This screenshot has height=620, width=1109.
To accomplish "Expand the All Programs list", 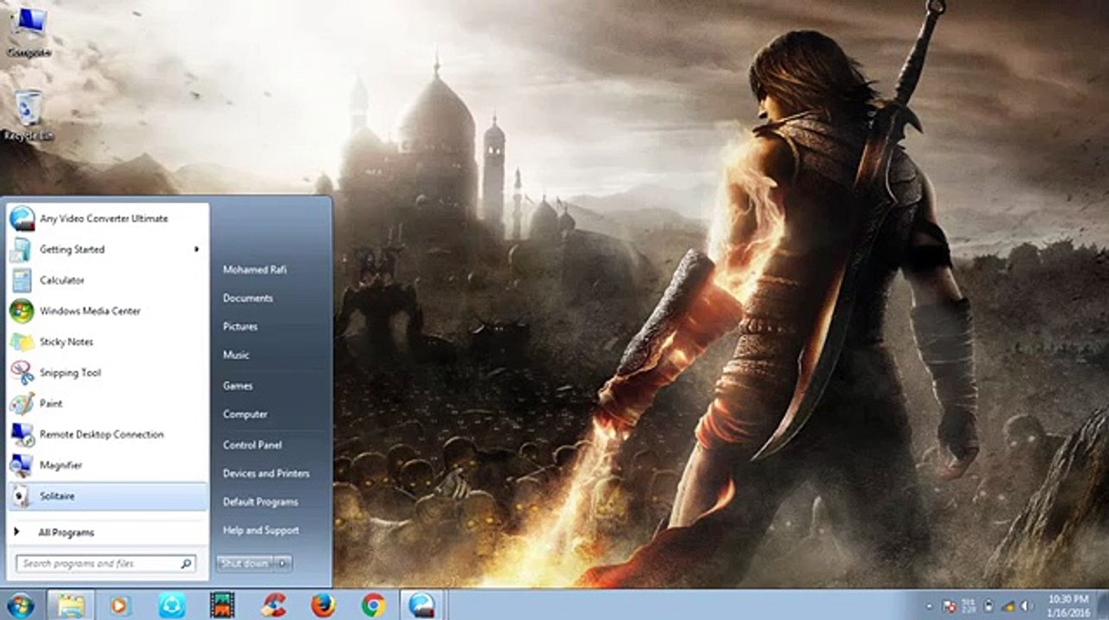I will 108,533.
